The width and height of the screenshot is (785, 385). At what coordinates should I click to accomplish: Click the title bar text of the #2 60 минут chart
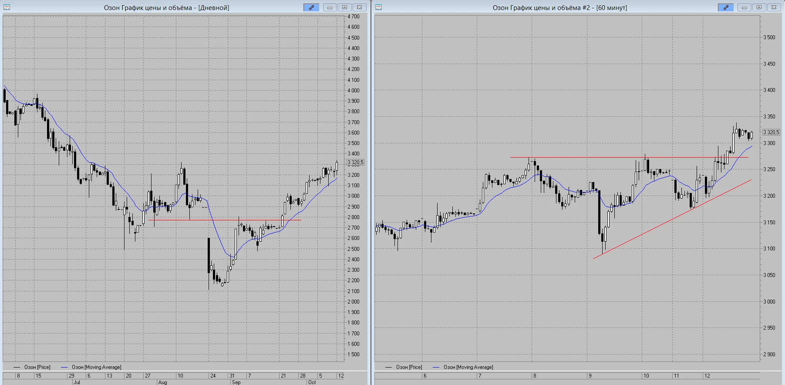point(560,8)
